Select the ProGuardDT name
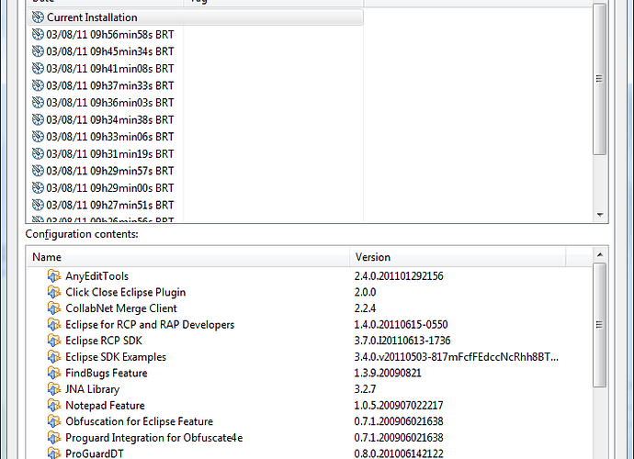This screenshot has width=634, height=459. coord(95,453)
